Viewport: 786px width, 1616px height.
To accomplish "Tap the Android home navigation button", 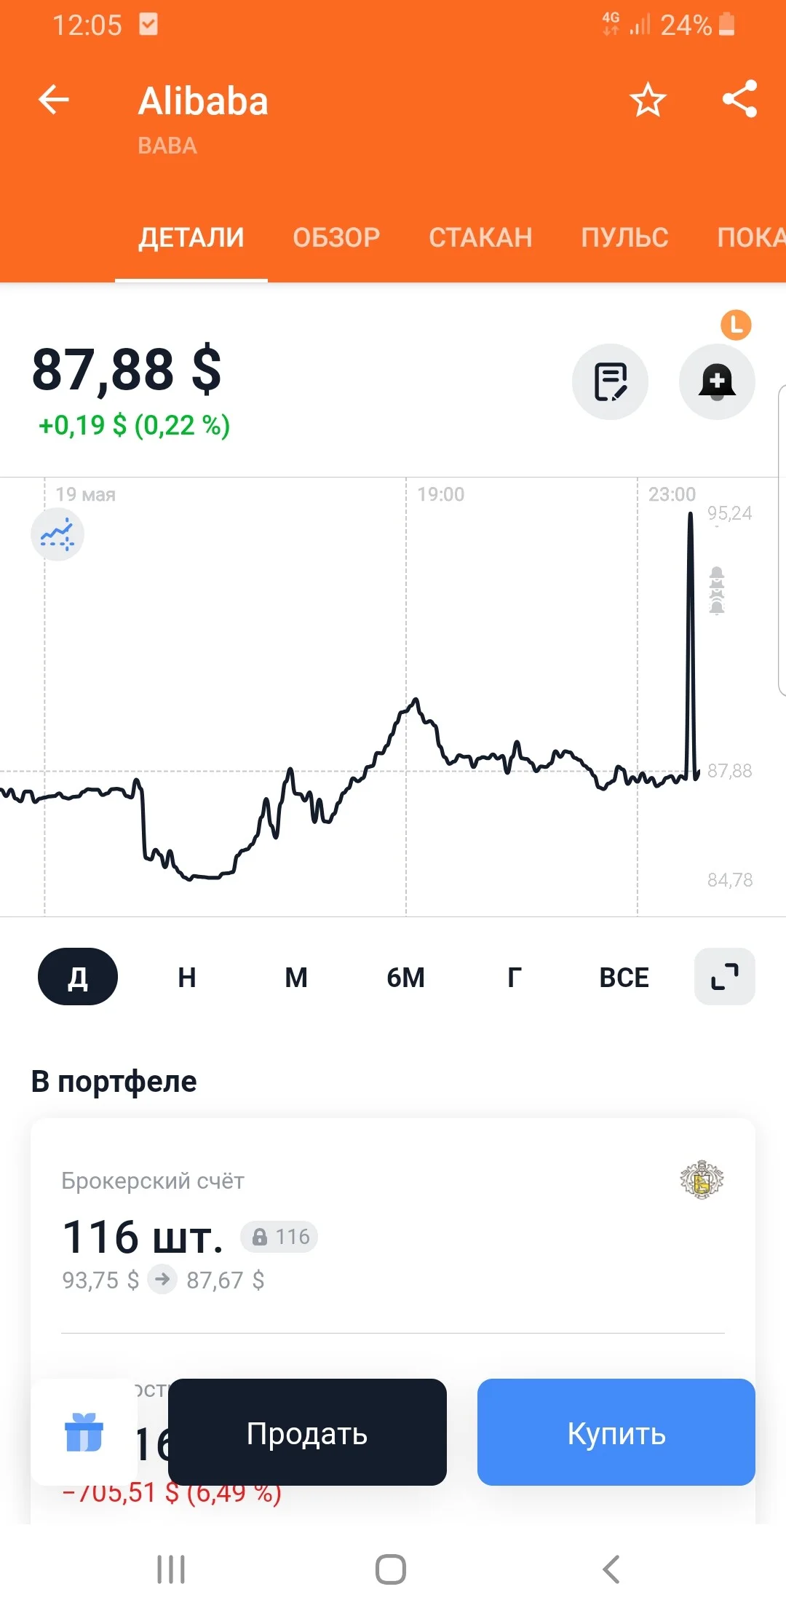I will point(391,1569).
